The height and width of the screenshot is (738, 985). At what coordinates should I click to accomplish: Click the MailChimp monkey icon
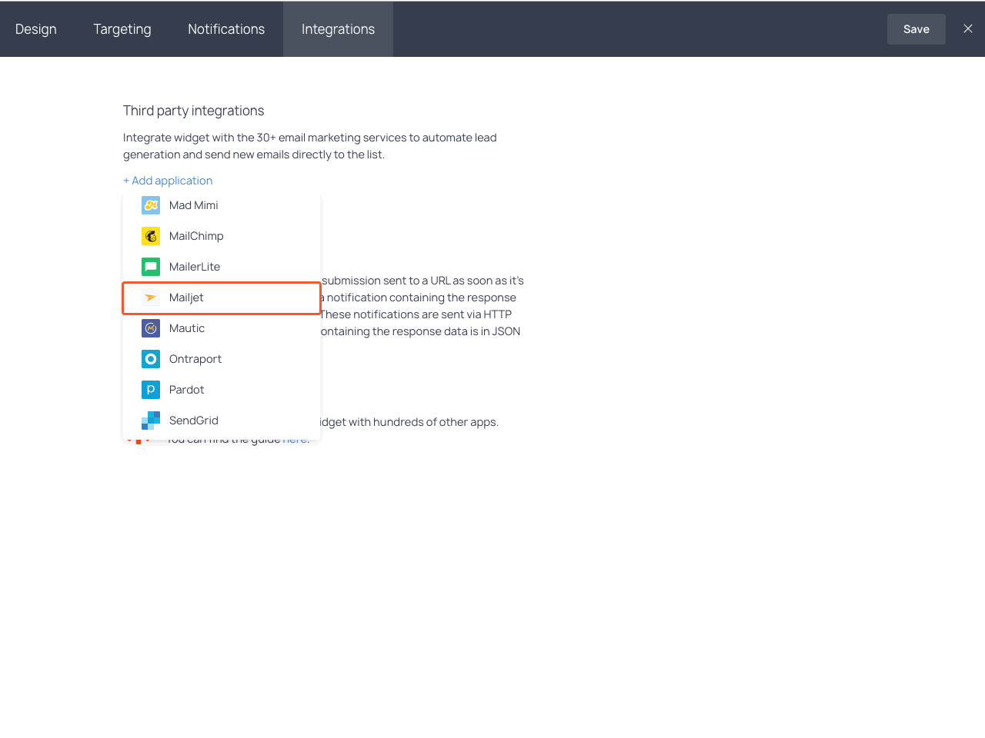(x=151, y=236)
